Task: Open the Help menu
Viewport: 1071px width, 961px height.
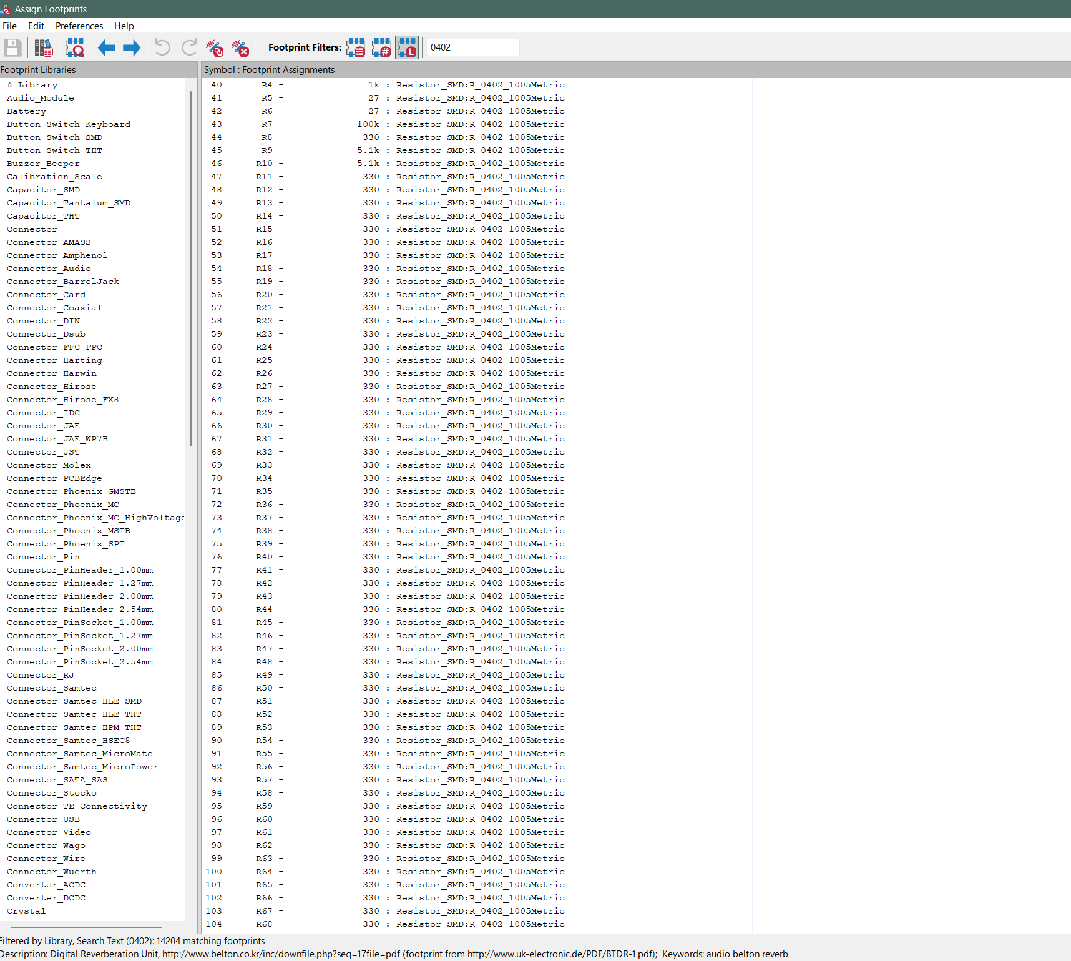Action: 124,26
